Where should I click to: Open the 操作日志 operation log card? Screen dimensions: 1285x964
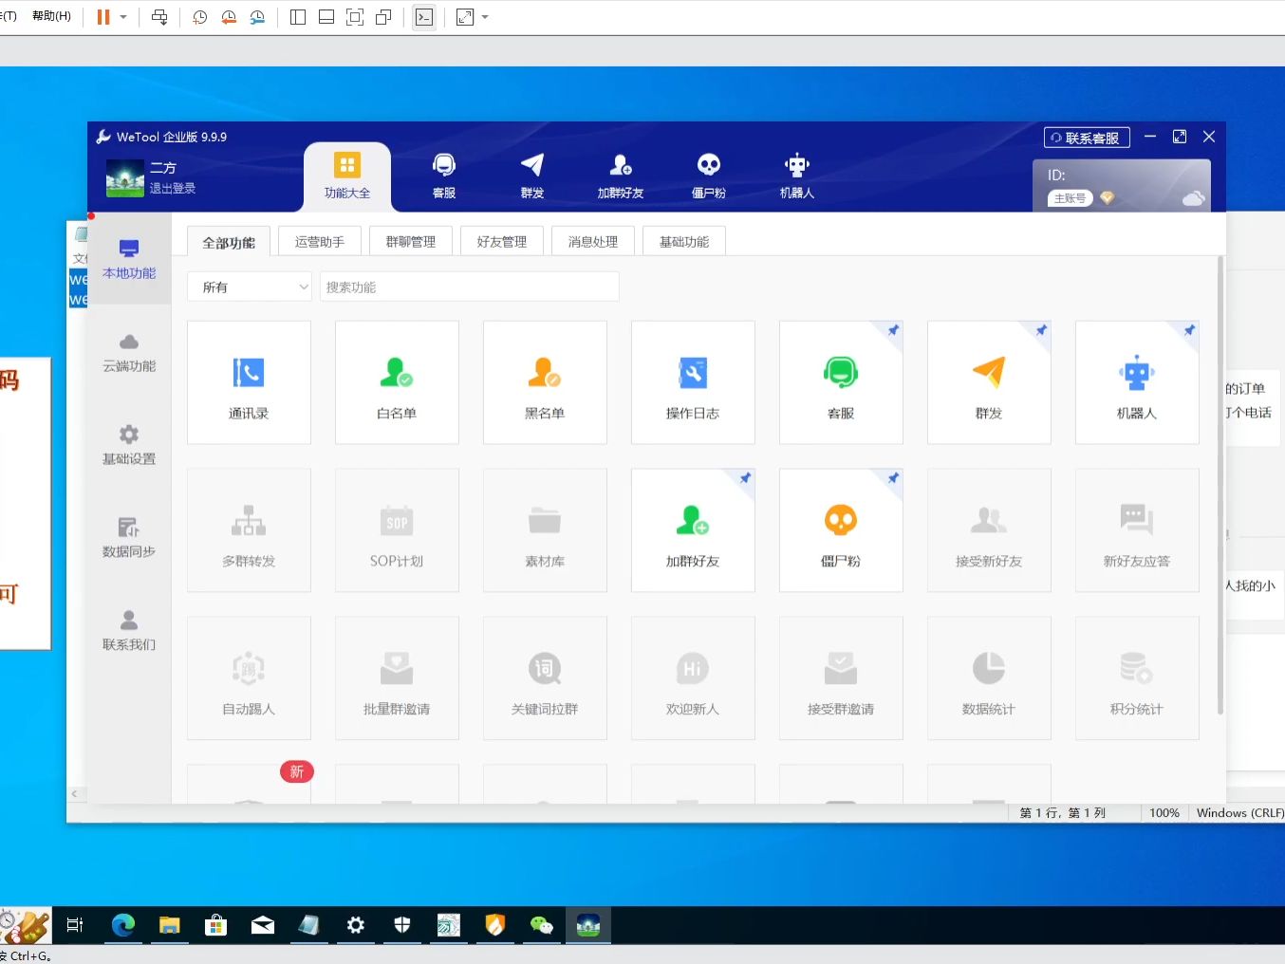tap(693, 382)
